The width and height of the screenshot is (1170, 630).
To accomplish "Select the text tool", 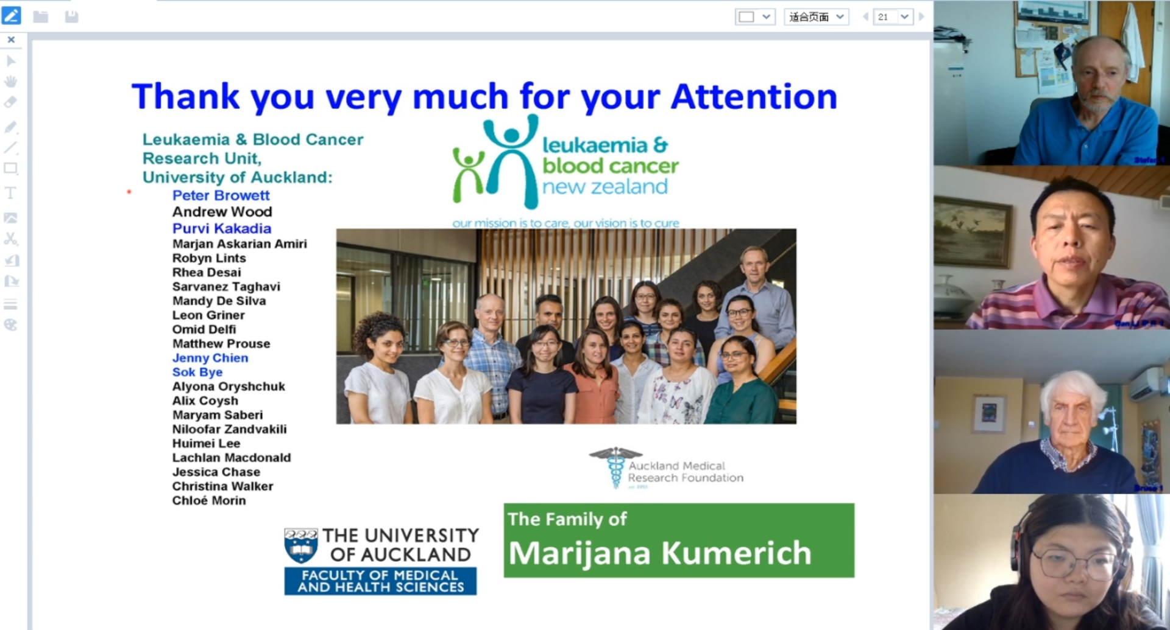I will pyautogui.click(x=10, y=193).
